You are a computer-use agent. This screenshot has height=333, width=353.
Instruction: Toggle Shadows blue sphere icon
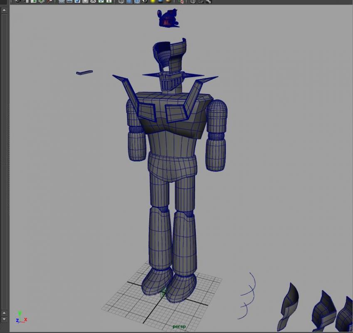click(x=160, y=1)
